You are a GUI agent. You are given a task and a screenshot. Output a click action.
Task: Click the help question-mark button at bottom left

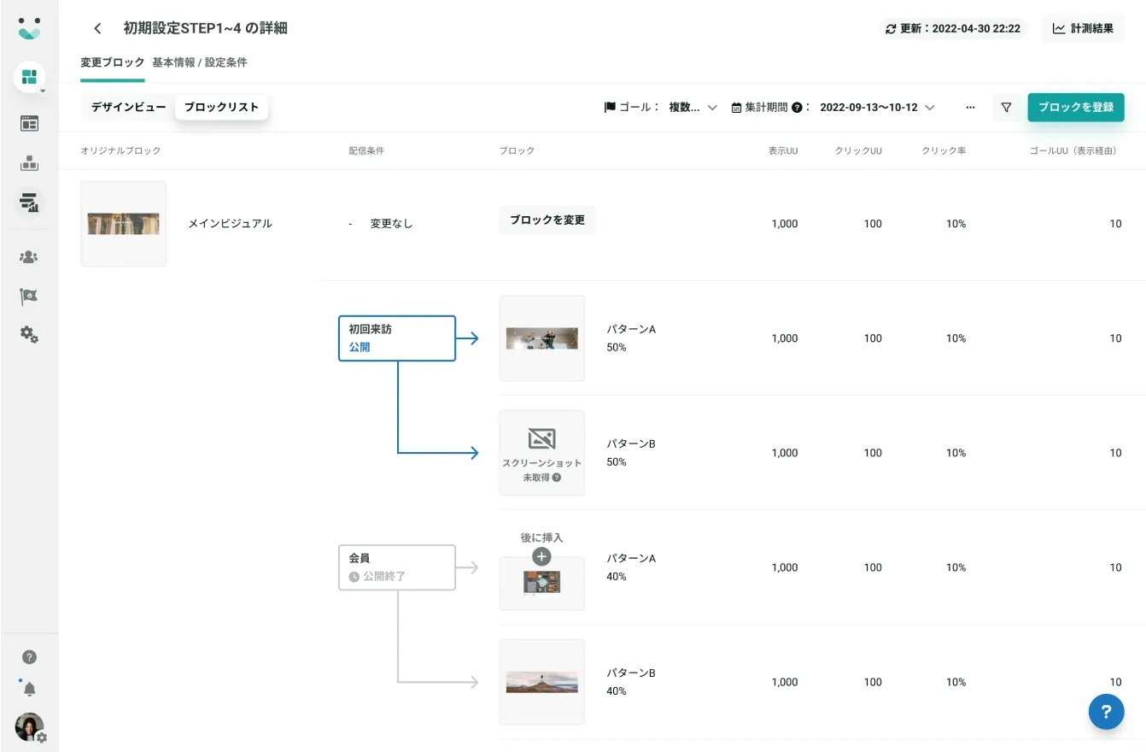(29, 656)
